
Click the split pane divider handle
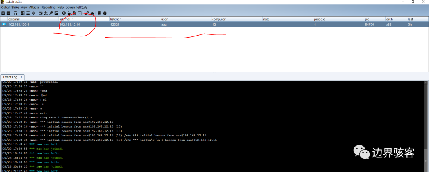214,73
